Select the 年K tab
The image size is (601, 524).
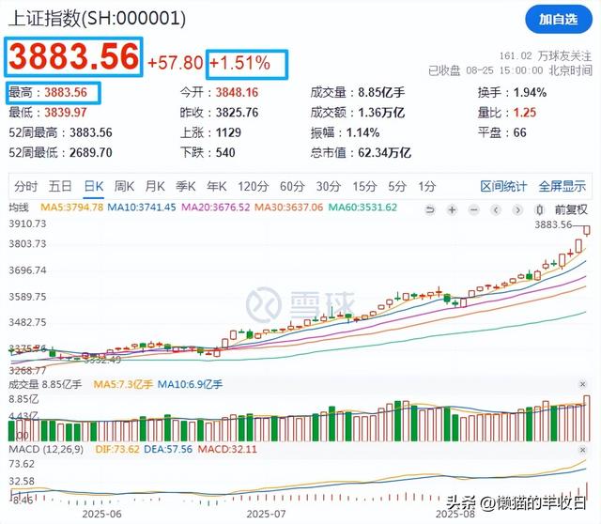click(x=217, y=187)
